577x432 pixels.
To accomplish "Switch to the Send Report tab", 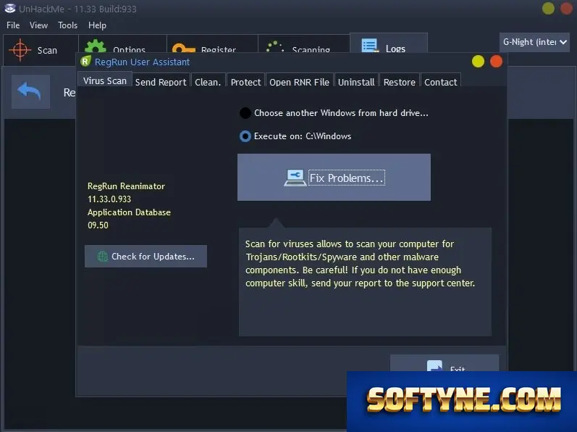I will (x=161, y=82).
